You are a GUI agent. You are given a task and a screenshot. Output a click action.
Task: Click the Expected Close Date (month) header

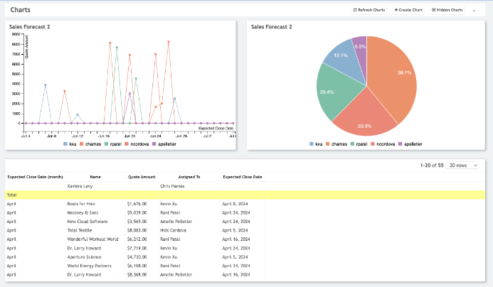tap(36, 176)
